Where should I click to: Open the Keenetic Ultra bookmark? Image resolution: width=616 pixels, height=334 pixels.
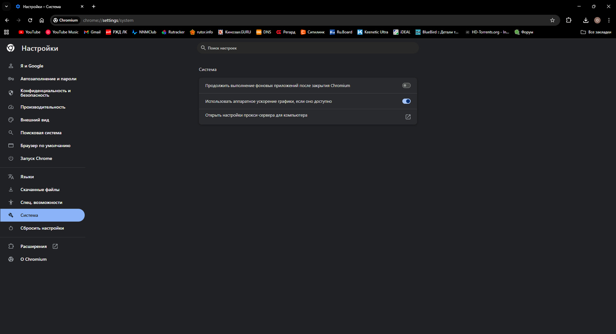pyautogui.click(x=373, y=32)
